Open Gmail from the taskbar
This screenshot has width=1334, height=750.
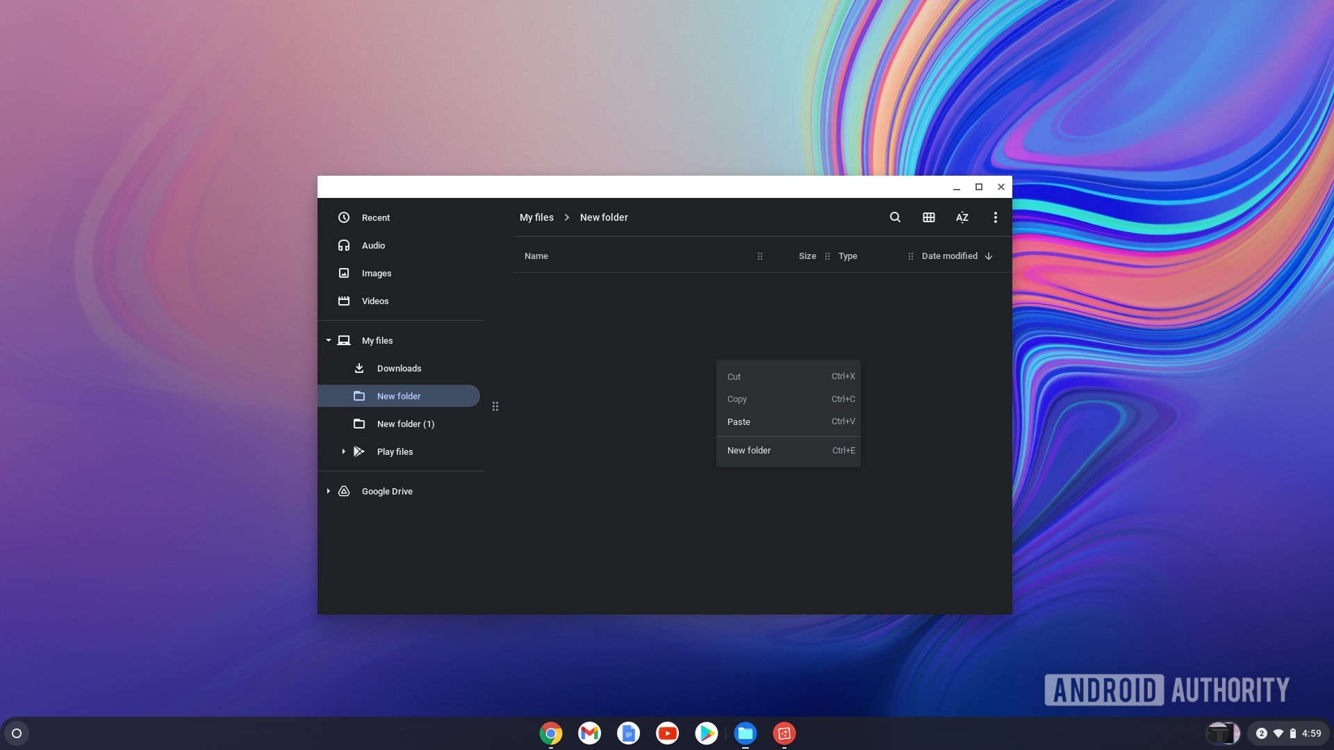point(589,733)
